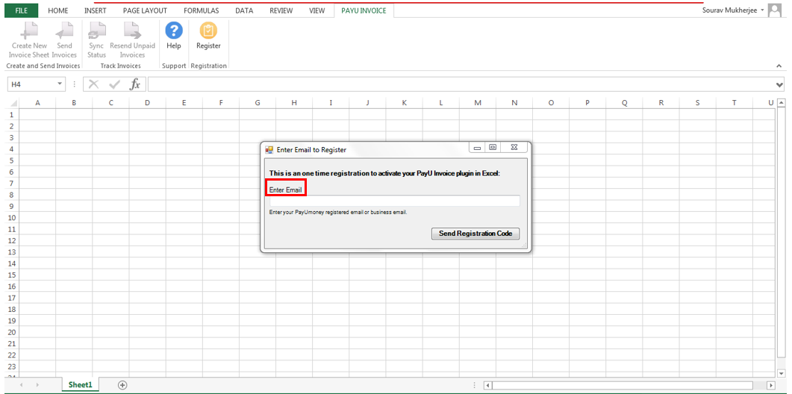Image resolution: width=792 pixels, height=394 pixels.
Task: Click Send Registration Code button
Action: pos(475,234)
